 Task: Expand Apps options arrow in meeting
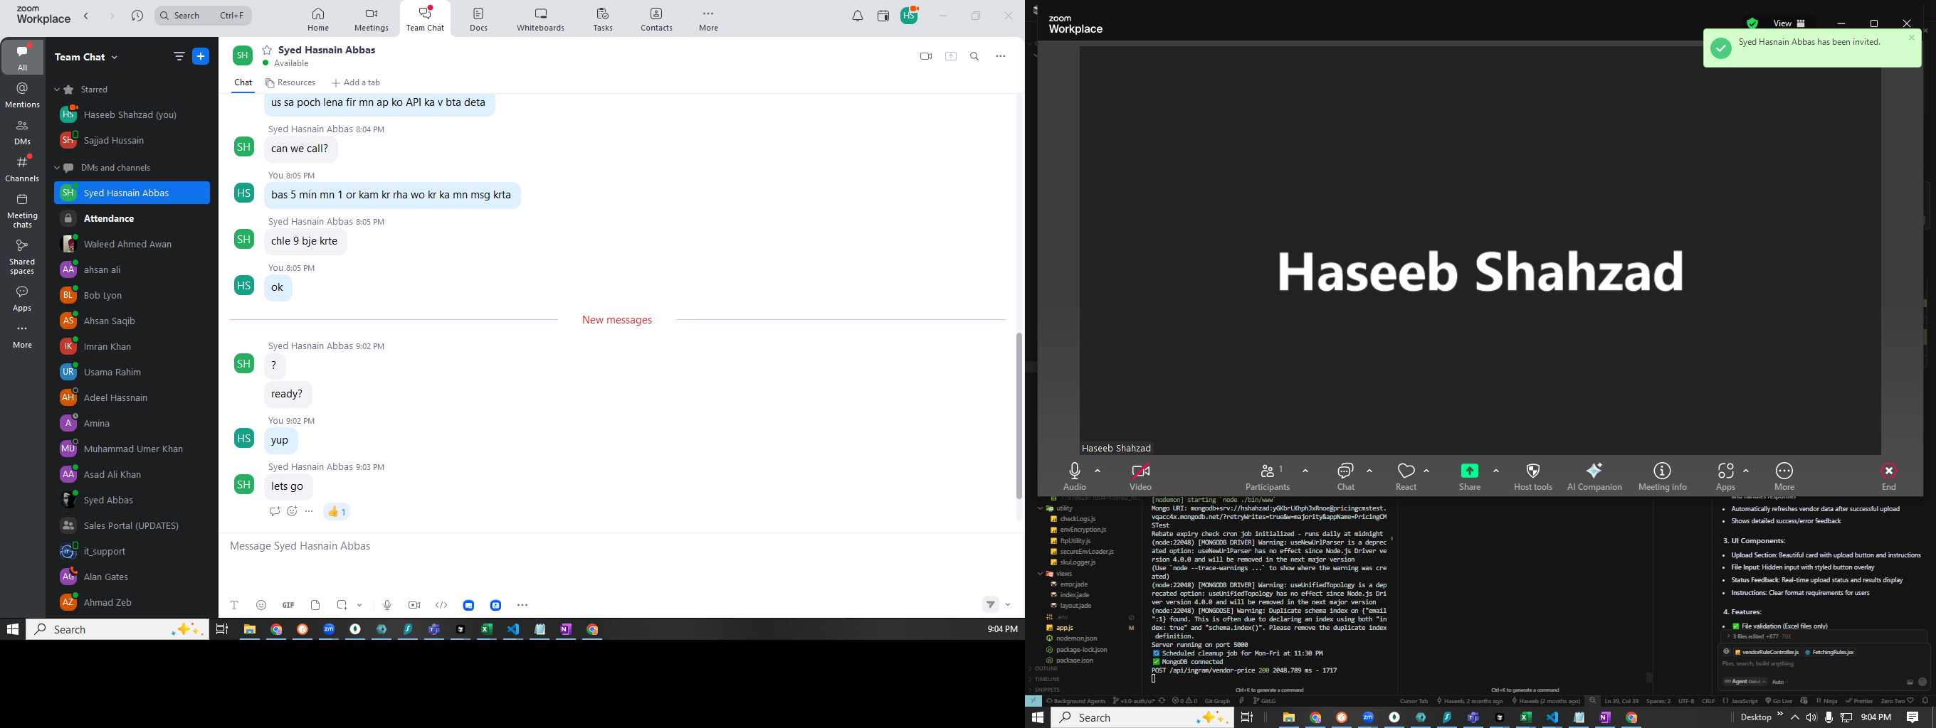pos(1746,471)
